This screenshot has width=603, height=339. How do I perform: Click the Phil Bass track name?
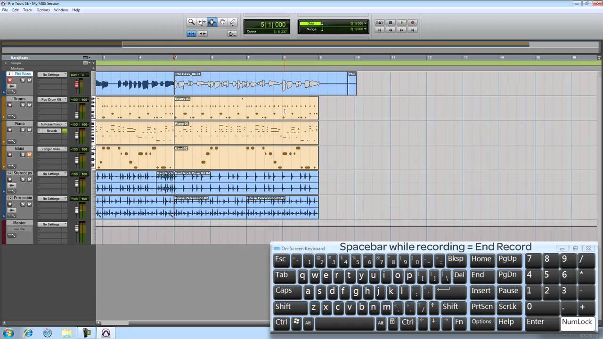(x=23, y=74)
